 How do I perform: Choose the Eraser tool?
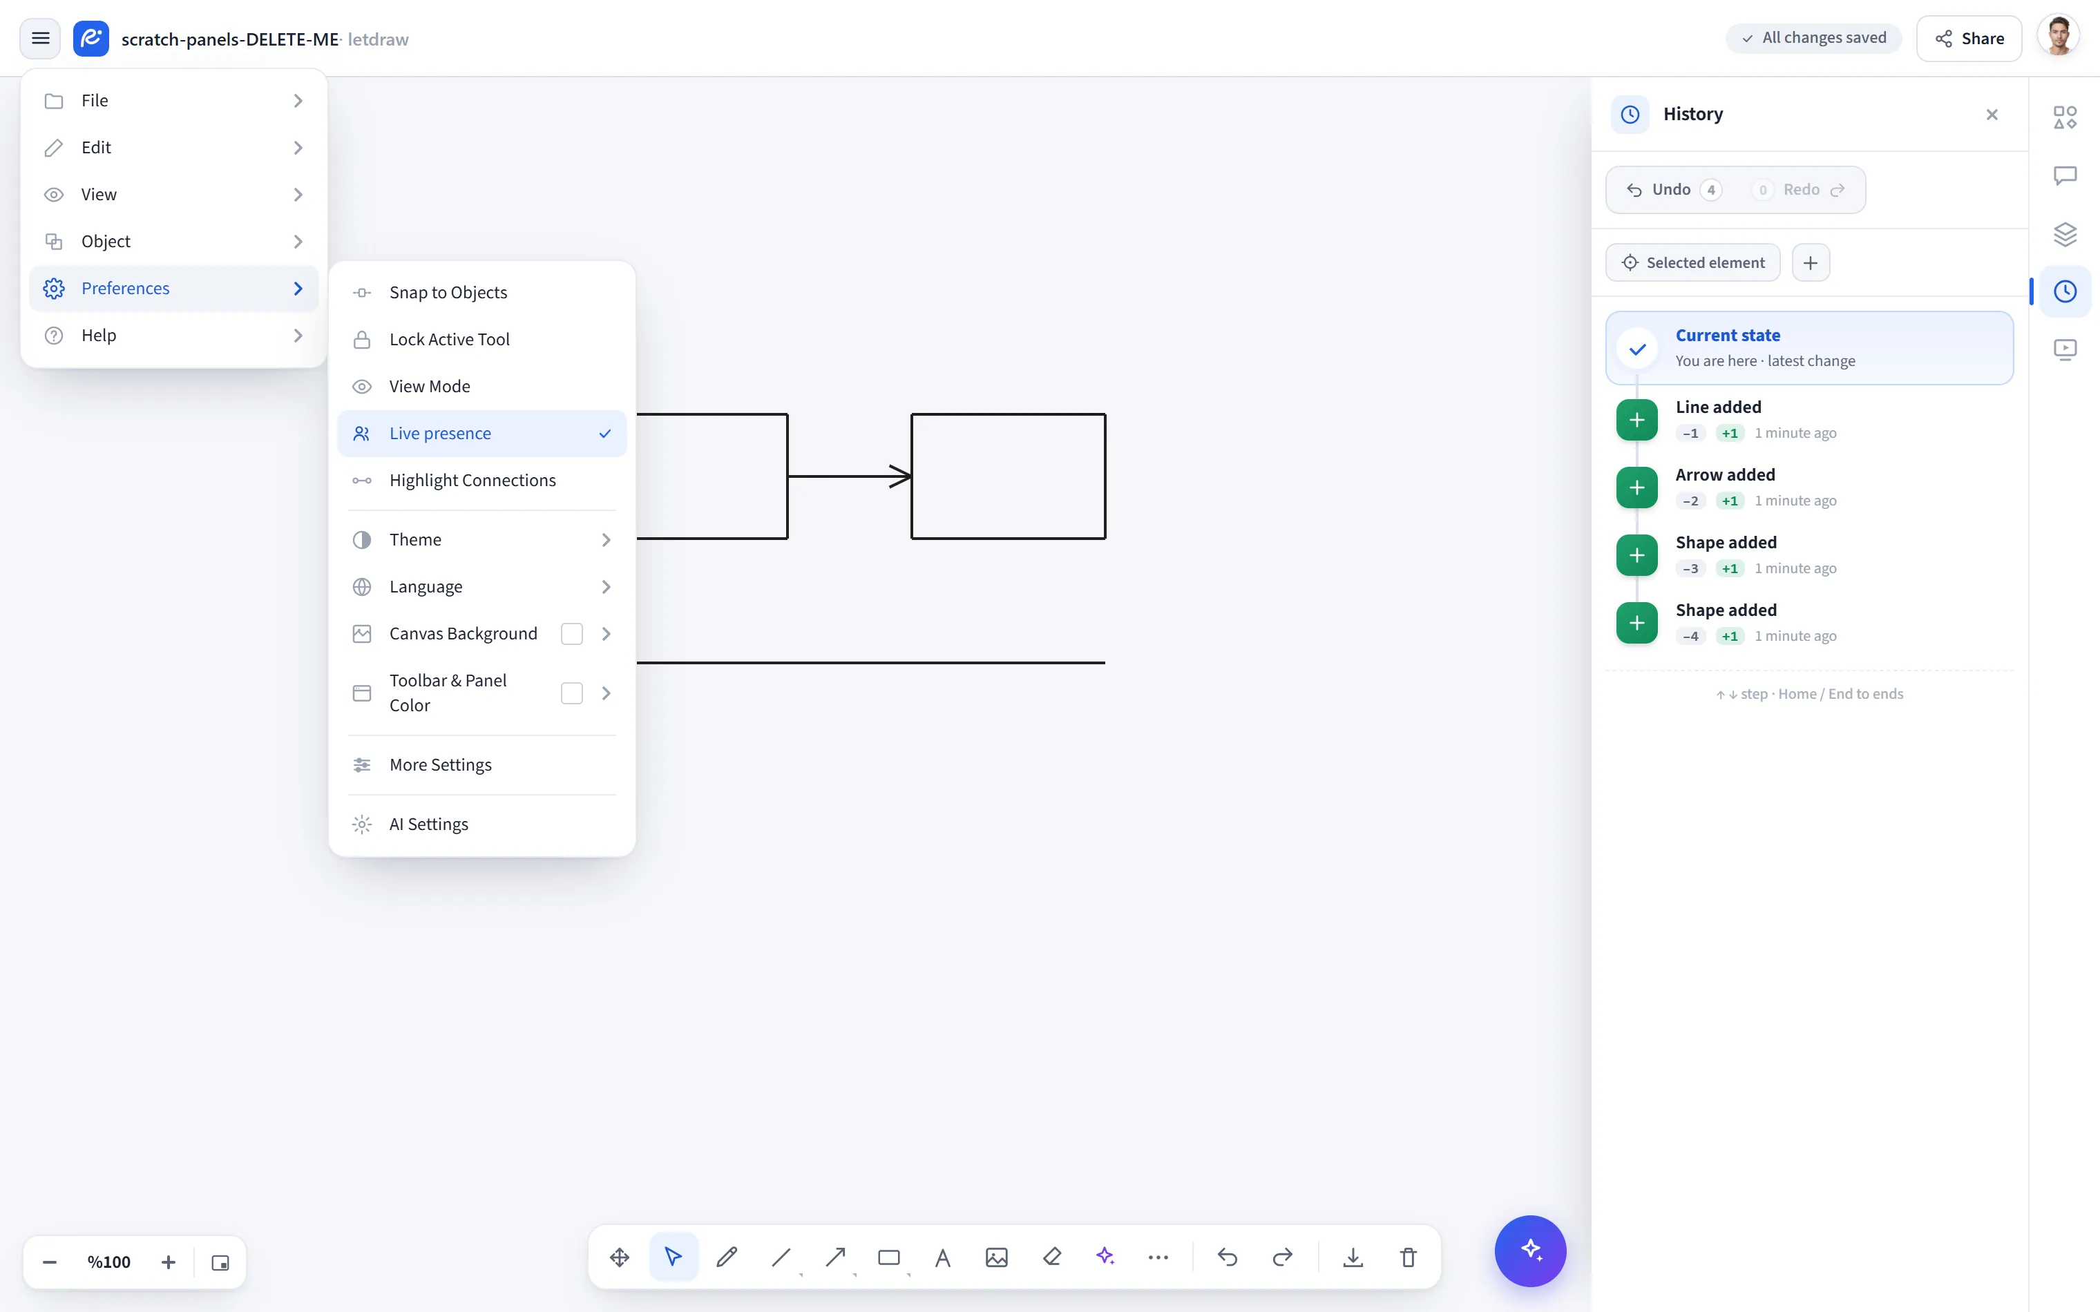[1052, 1257]
